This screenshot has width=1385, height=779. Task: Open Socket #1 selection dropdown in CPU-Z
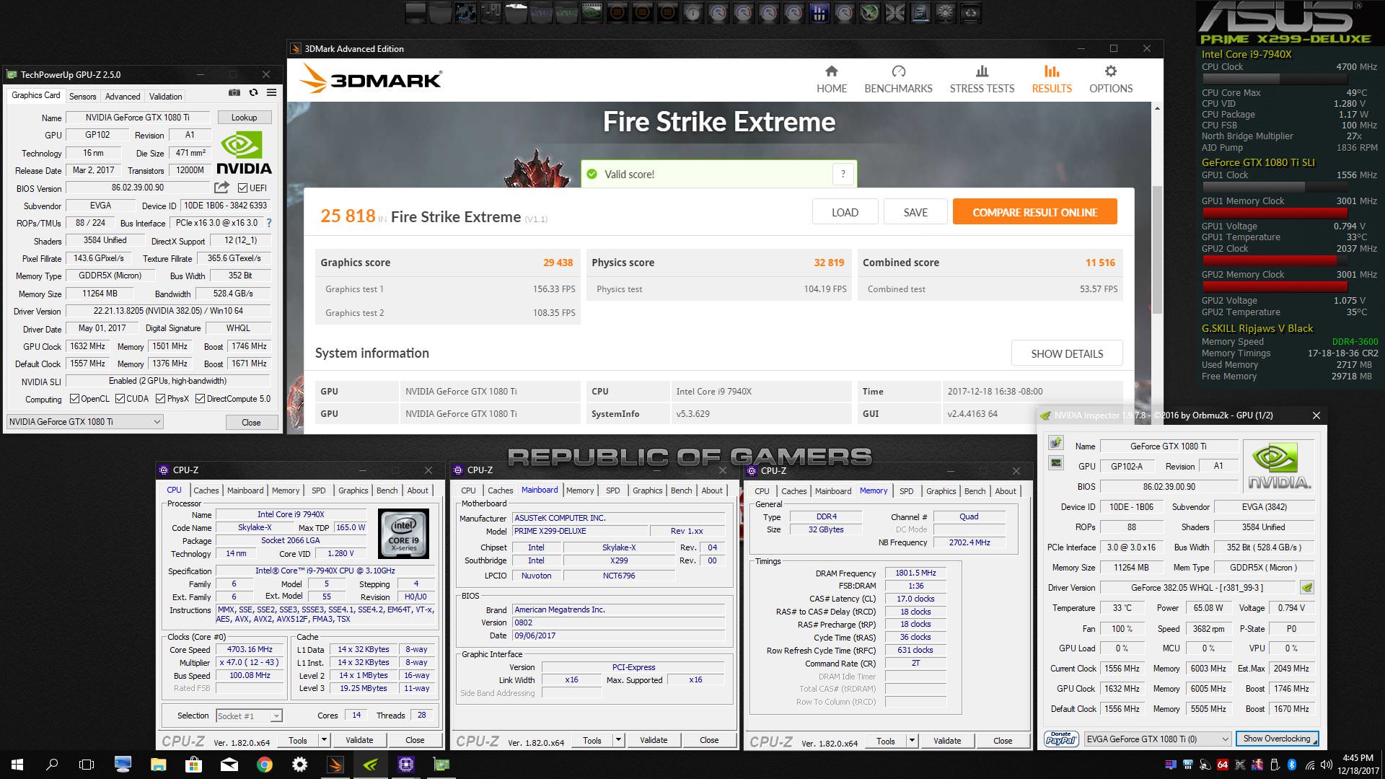[x=249, y=716]
